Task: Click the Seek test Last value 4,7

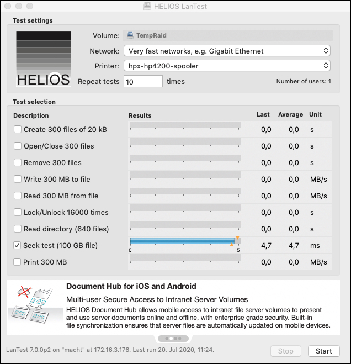Action: click(266, 245)
